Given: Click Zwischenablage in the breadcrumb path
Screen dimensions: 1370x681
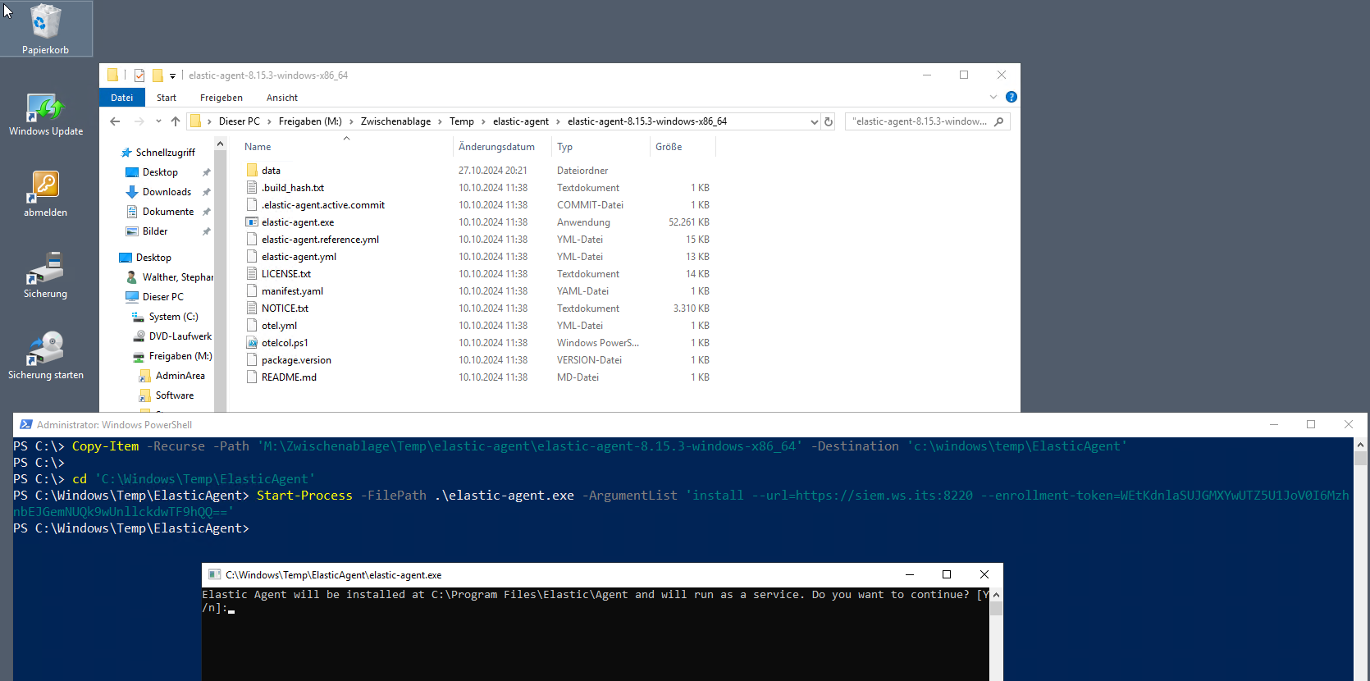Looking at the screenshot, I should pyautogui.click(x=395, y=121).
